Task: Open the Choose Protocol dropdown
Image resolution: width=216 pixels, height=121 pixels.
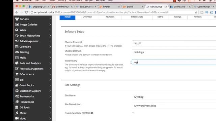Action: [x=174, y=43]
